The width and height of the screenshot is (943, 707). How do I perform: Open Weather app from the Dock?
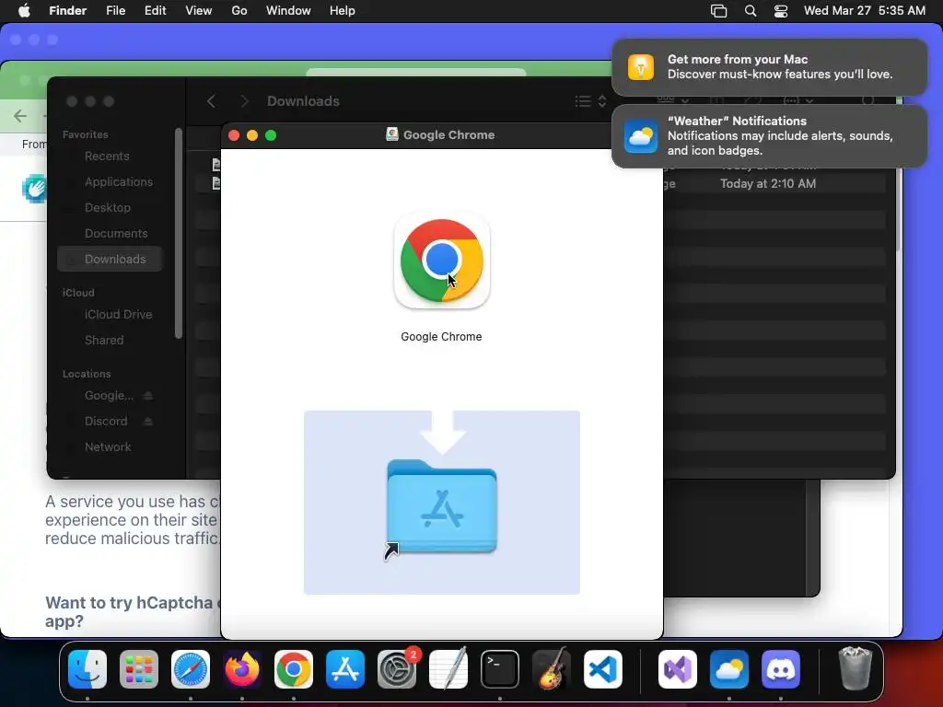(729, 669)
